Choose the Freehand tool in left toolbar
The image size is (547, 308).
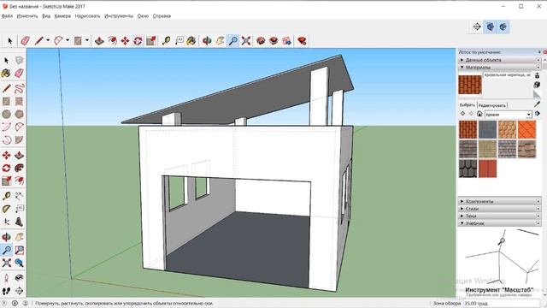coord(19,88)
